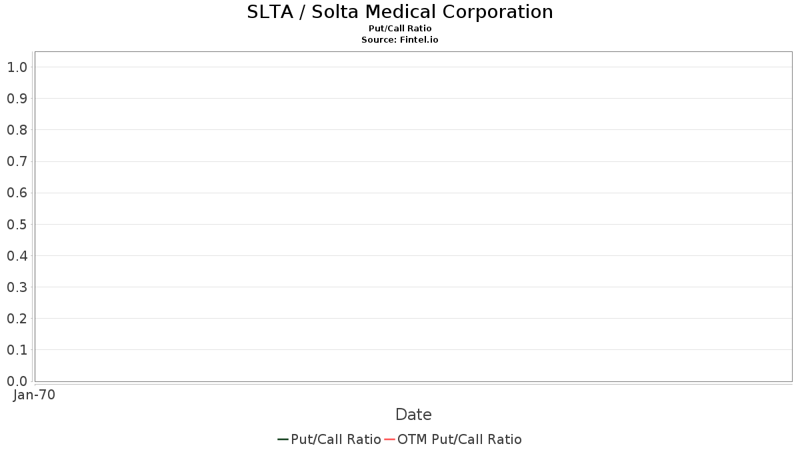Click the 0.1 y-axis tick label
Image resolution: width=800 pixels, height=450 pixels.
(17, 350)
